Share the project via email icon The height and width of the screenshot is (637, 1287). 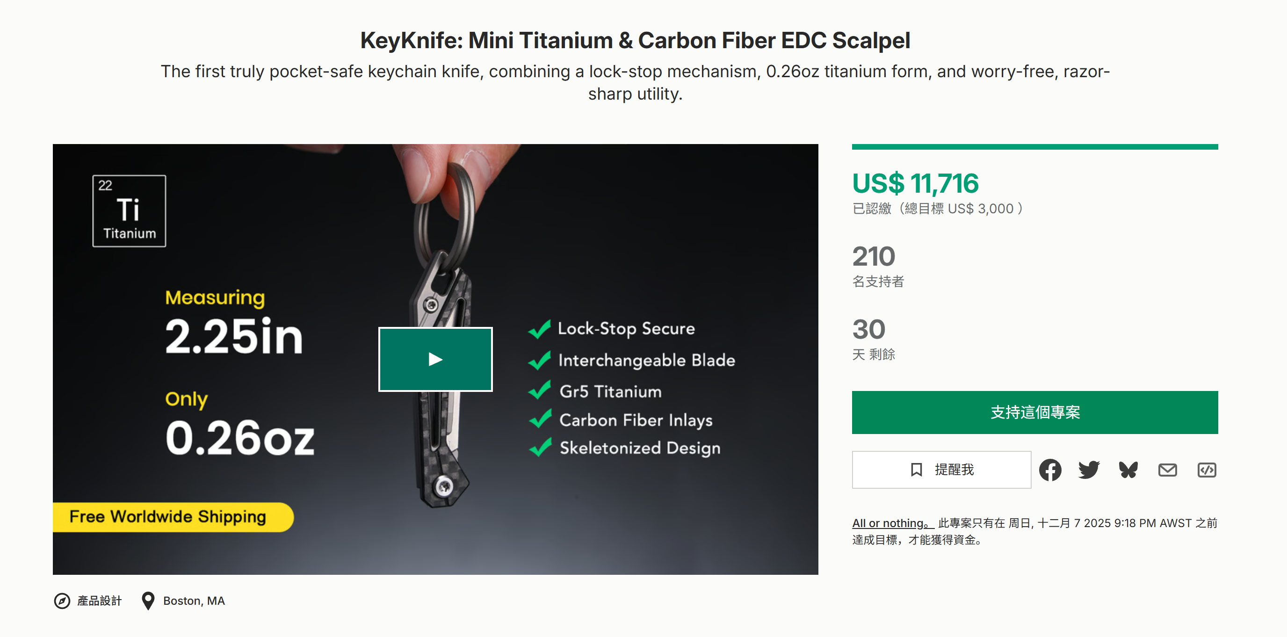coord(1167,470)
